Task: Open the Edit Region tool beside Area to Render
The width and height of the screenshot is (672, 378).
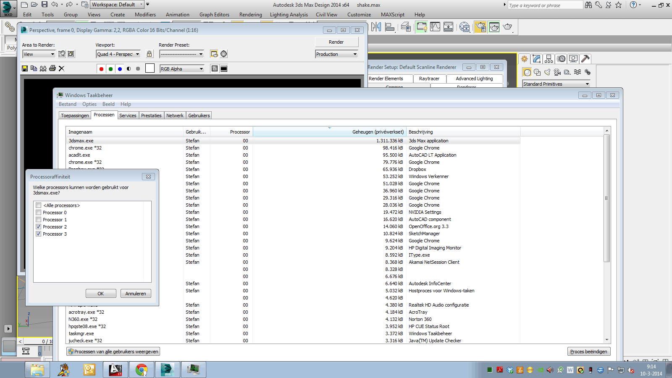Action: (62, 54)
